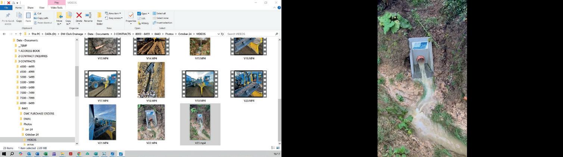Image resolution: width=563 pixels, height=157 pixels.
Task: Switch to details view icon in status bar
Action: coord(273,148)
